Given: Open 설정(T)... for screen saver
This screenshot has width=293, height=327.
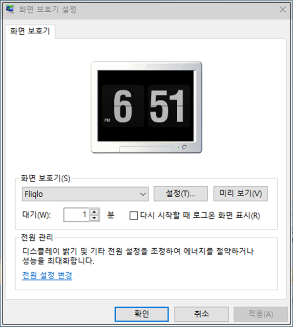Looking at the screenshot, I should tap(181, 194).
